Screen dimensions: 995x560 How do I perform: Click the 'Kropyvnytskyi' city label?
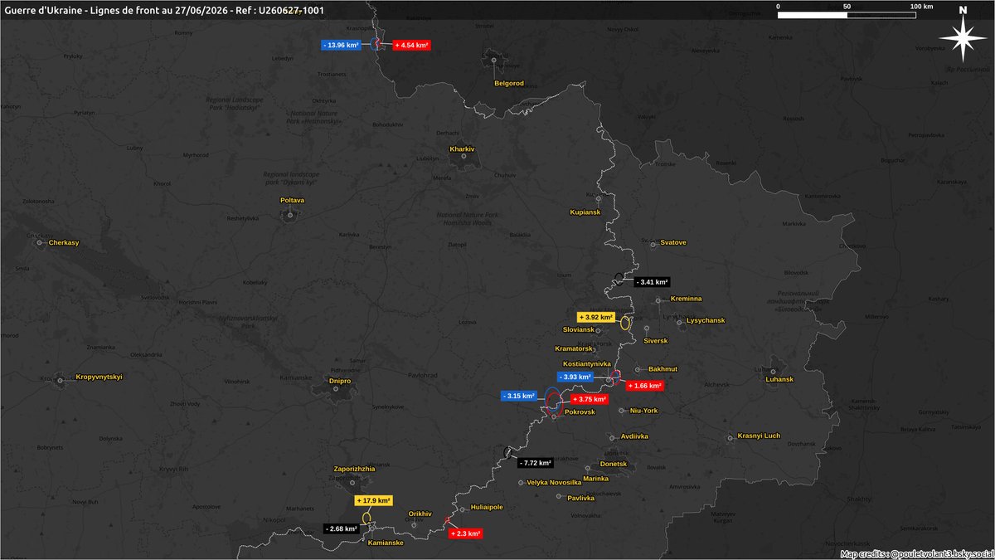pos(99,377)
